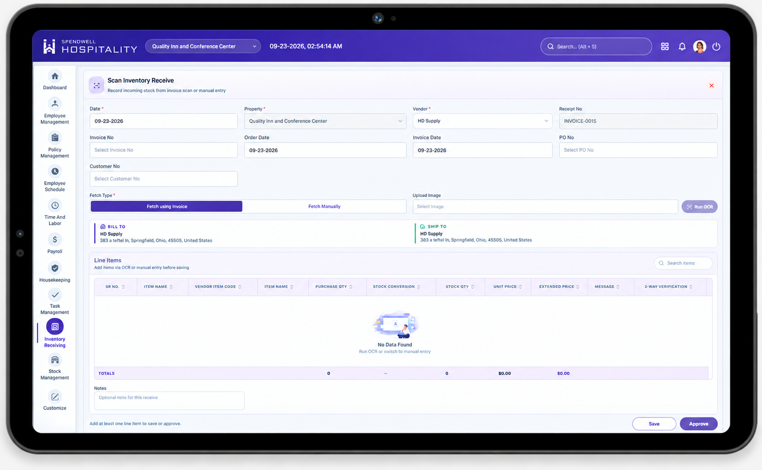Click the Save button
The height and width of the screenshot is (470, 762).
tap(654, 424)
